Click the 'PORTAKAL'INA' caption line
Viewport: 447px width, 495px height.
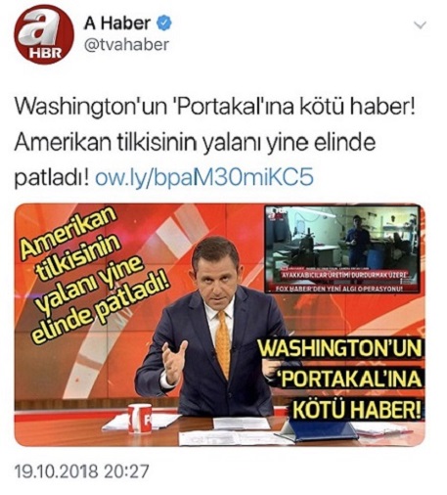(x=349, y=381)
